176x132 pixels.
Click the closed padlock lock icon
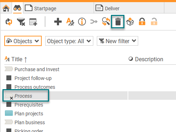click(x=142, y=22)
